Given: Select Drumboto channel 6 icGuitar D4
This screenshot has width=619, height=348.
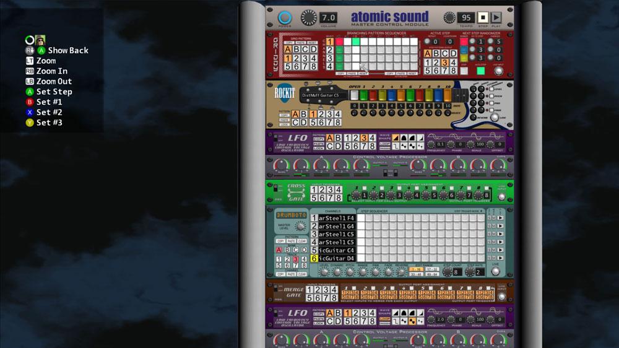Looking at the screenshot, I should click(x=333, y=258).
